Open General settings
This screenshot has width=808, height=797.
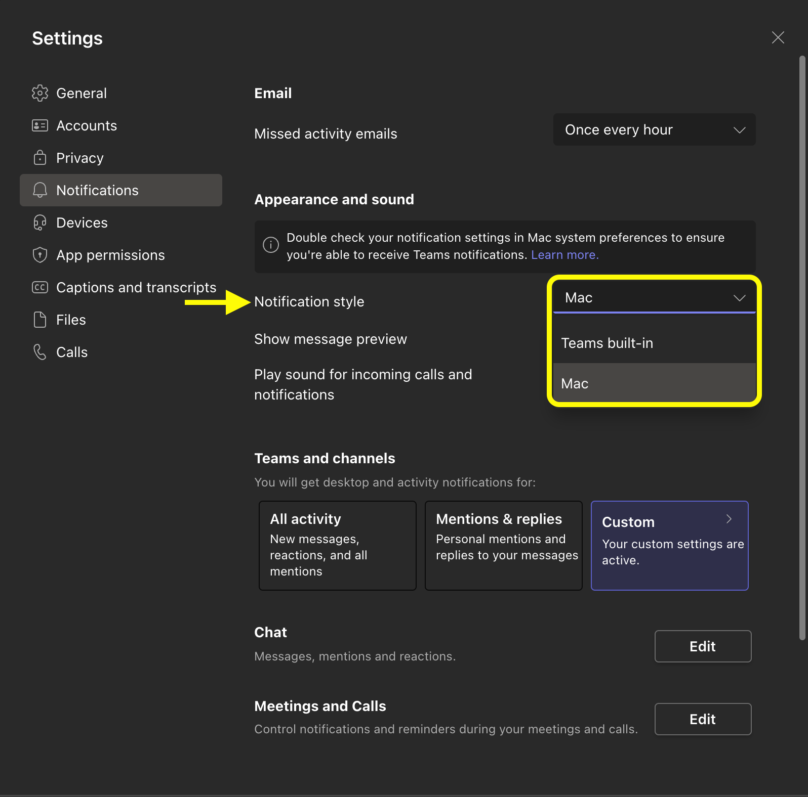click(x=121, y=93)
